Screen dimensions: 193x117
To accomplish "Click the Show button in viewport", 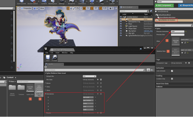I will pyautogui.click(x=42, y=8).
